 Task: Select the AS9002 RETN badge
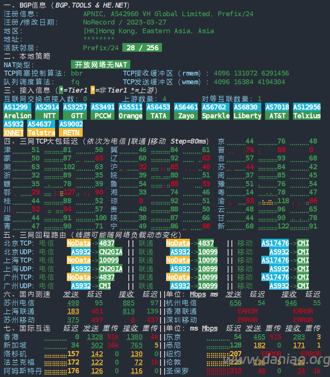pyautogui.click(x=71, y=128)
